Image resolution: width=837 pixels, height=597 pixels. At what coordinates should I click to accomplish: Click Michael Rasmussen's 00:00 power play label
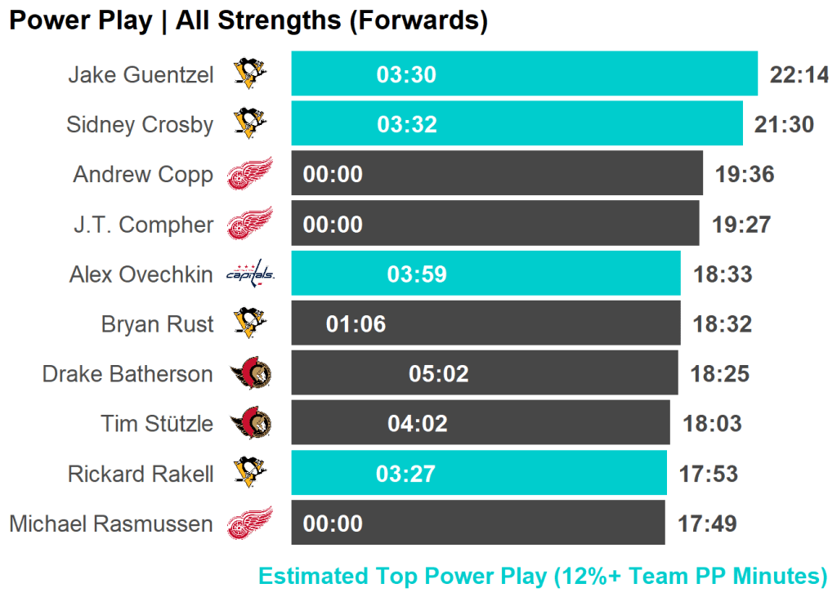tap(333, 523)
